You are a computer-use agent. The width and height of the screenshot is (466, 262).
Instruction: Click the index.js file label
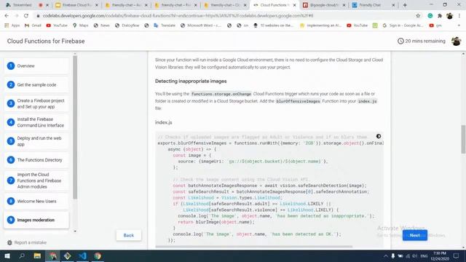click(163, 122)
